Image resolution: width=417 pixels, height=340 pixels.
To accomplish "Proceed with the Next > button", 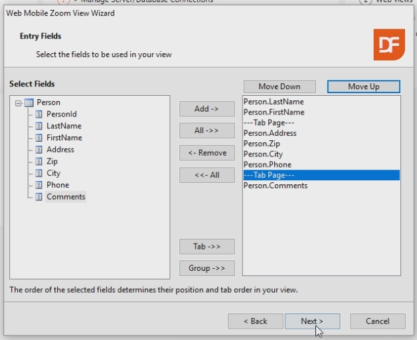I will pyautogui.click(x=312, y=321).
